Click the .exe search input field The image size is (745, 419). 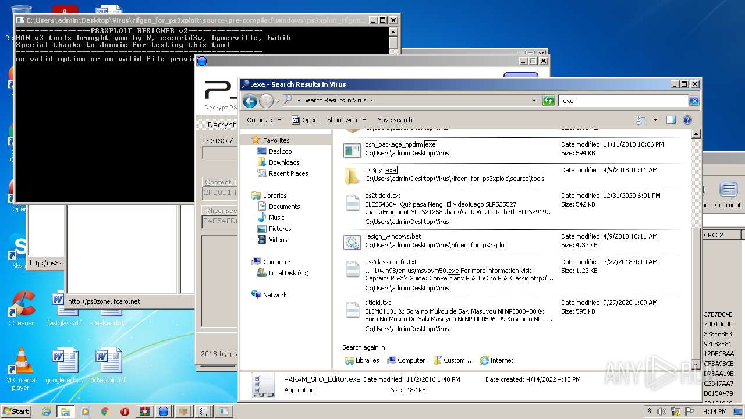pos(623,101)
